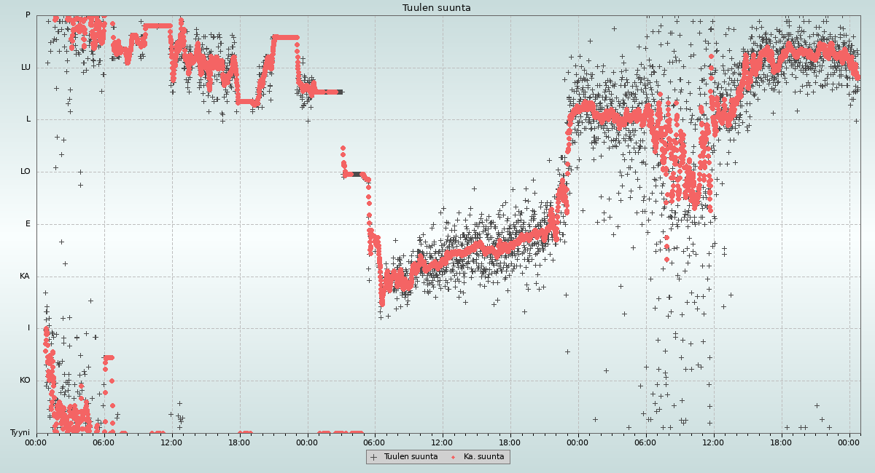The height and width of the screenshot is (473, 875).
Task: Click the "P" label on the y-axis
Action: pos(28,15)
